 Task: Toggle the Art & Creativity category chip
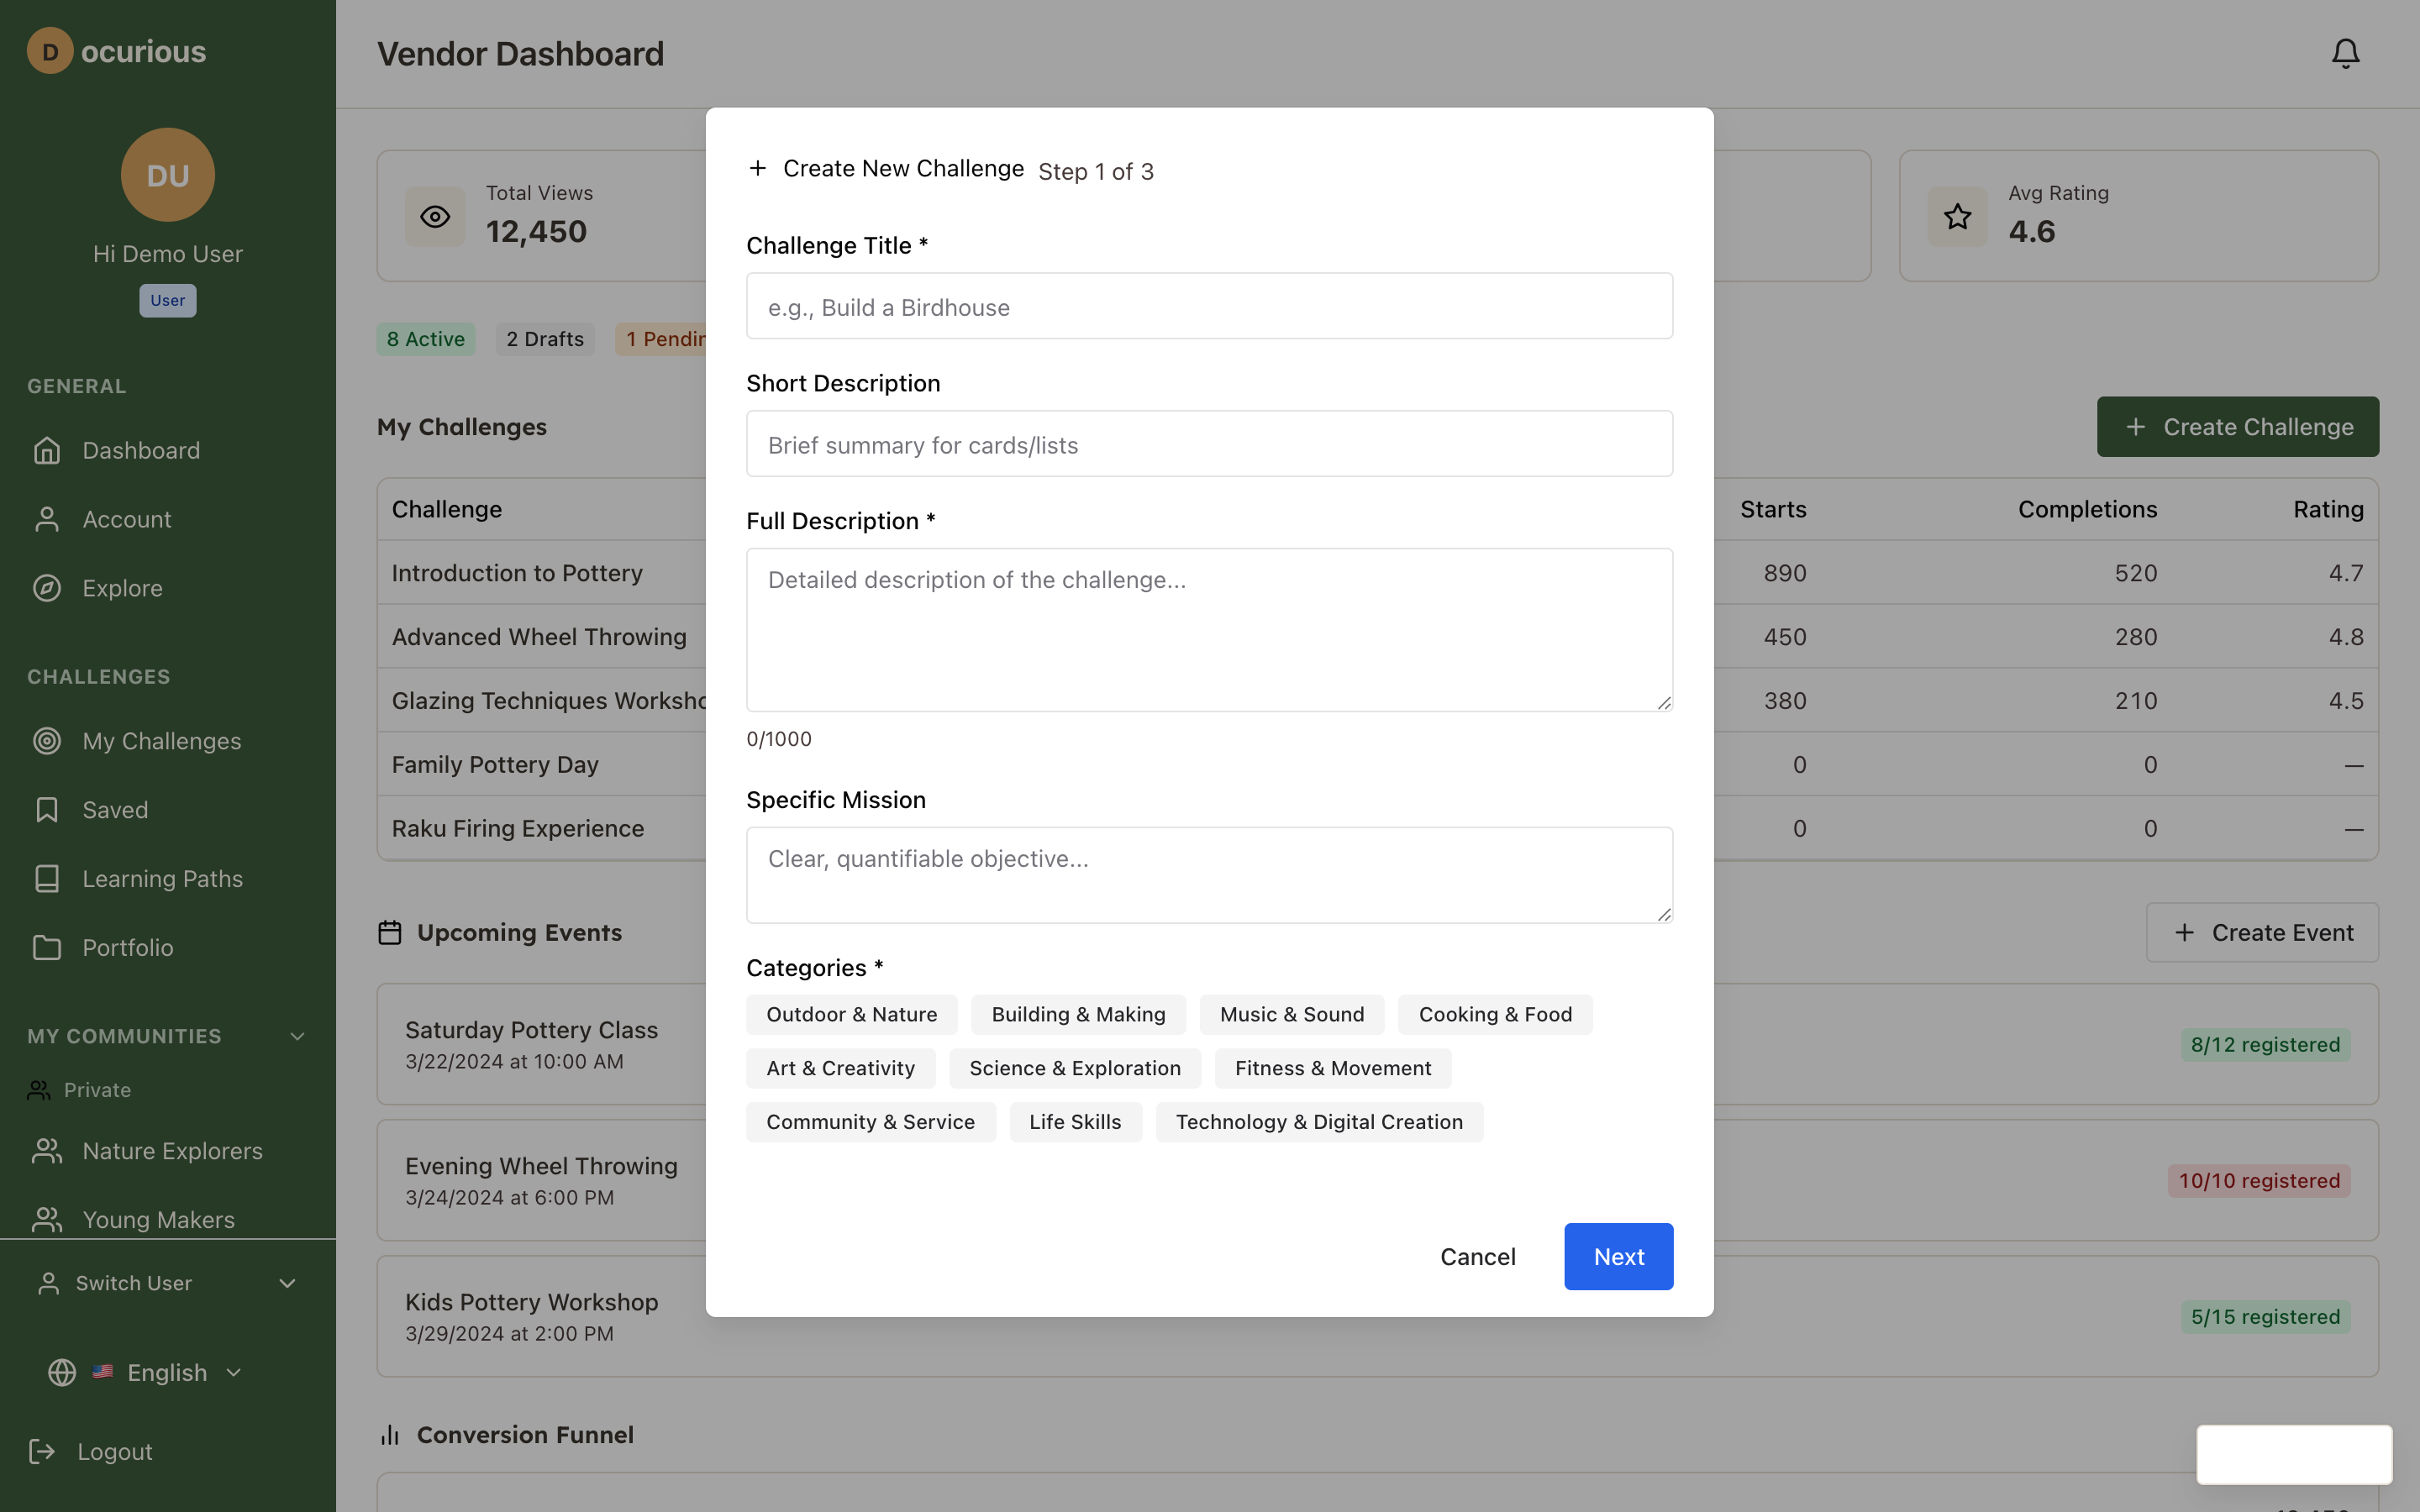point(840,1067)
